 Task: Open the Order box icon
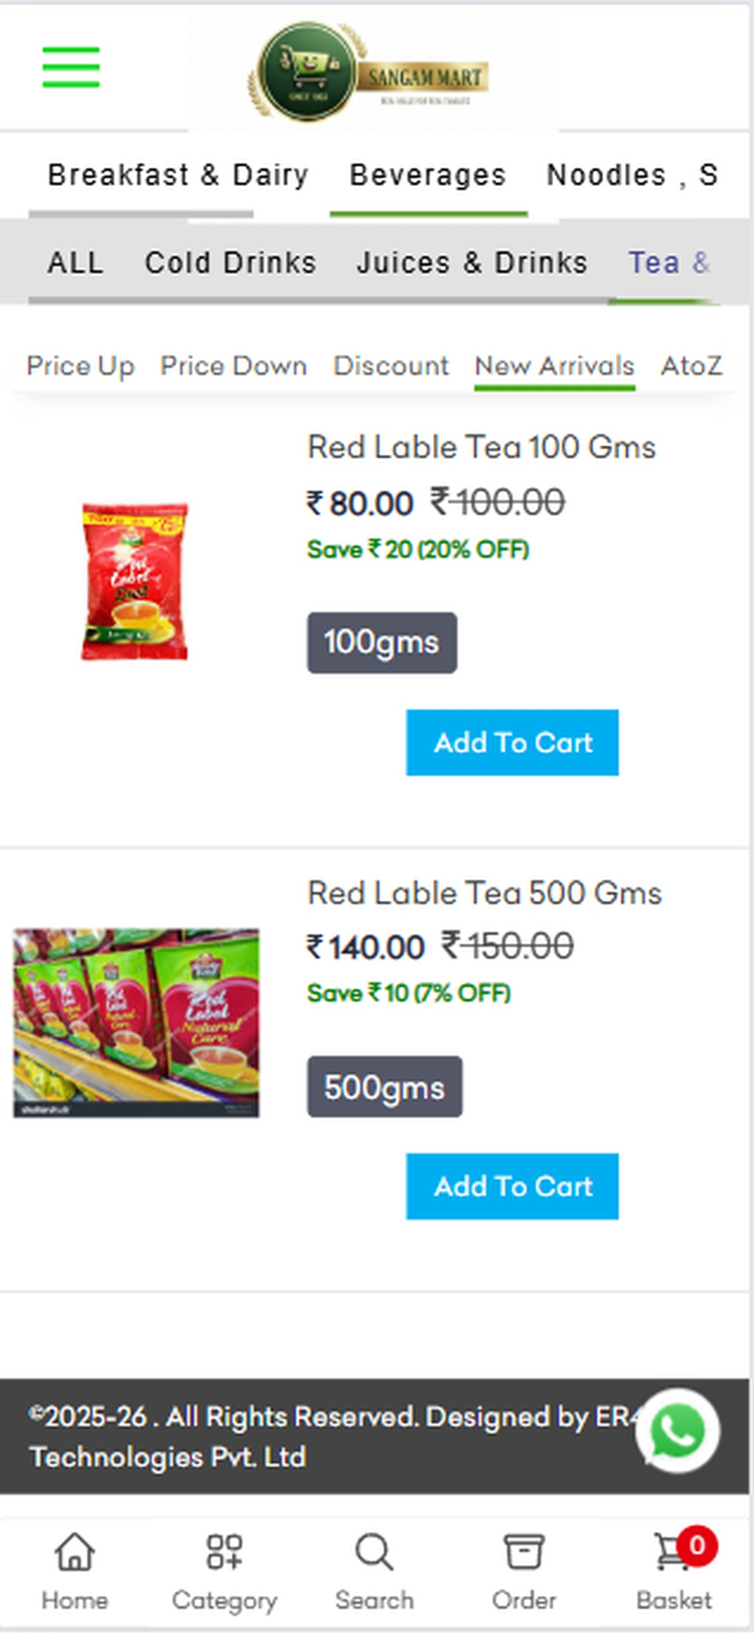(523, 1552)
